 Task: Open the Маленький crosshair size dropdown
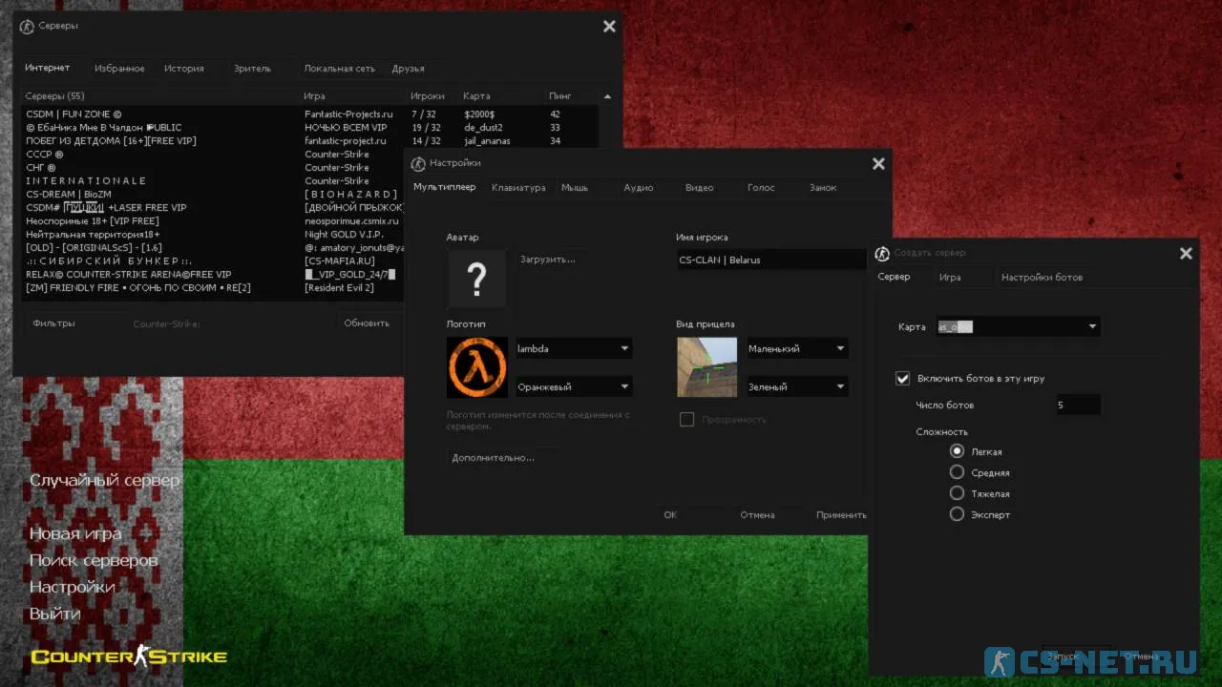pos(797,349)
